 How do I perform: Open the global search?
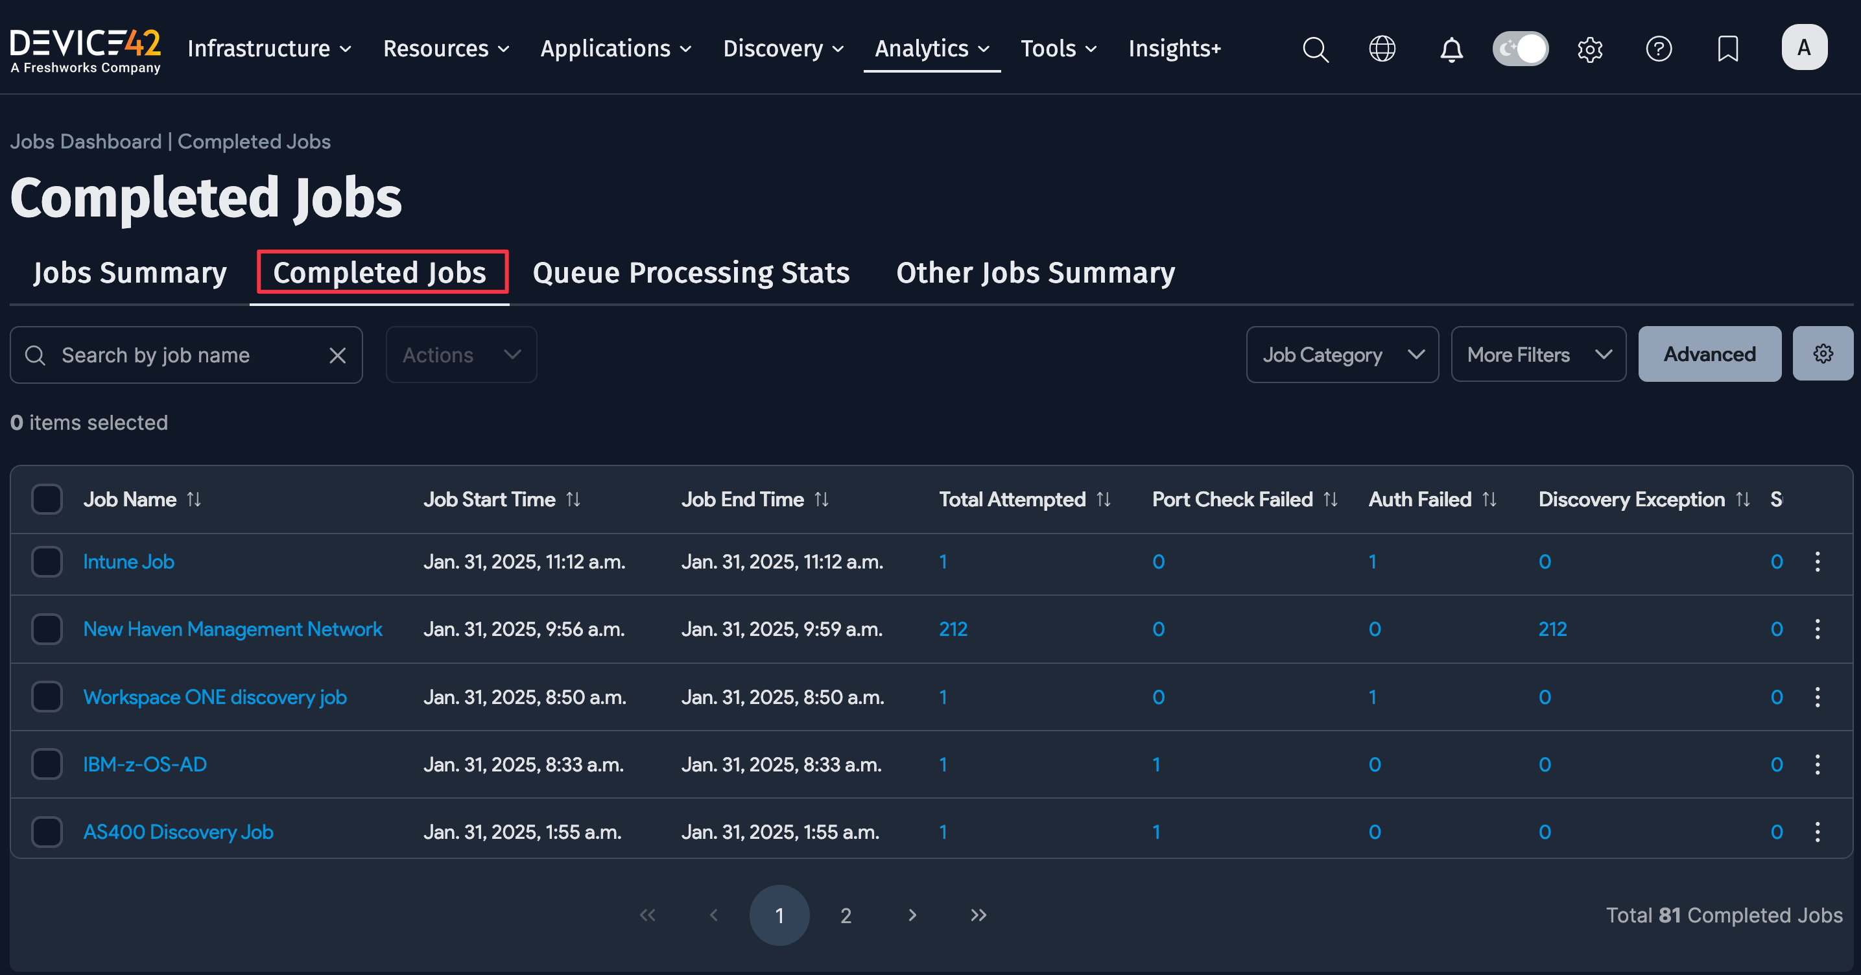[x=1315, y=49]
